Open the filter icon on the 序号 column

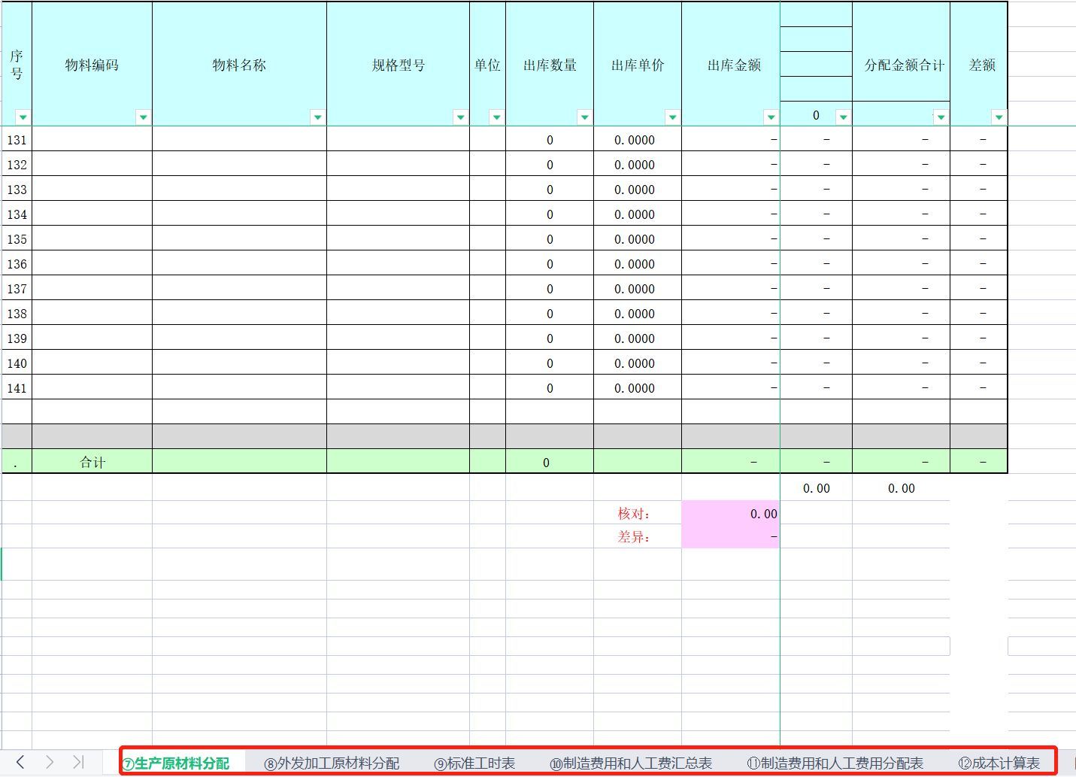(23, 117)
